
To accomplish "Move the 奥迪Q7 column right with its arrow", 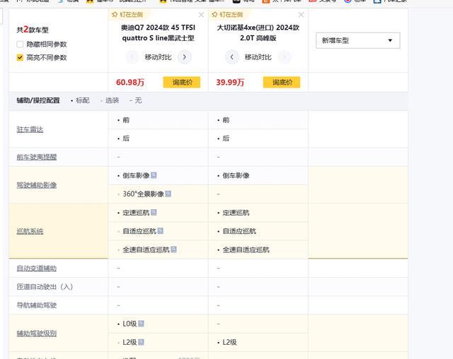I will tap(184, 57).
